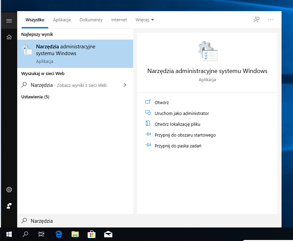Choose Uruchom jako administrator
The width and height of the screenshot is (293, 241).
point(182,113)
